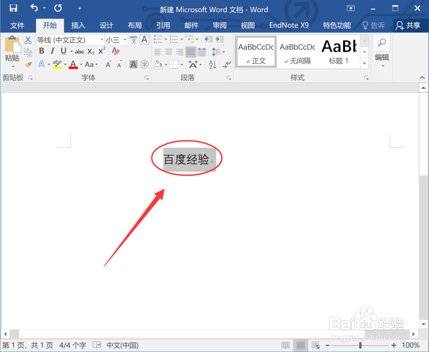This screenshot has height=352, width=429.
Task: Apply yellow text highlight color
Action: point(57,65)
